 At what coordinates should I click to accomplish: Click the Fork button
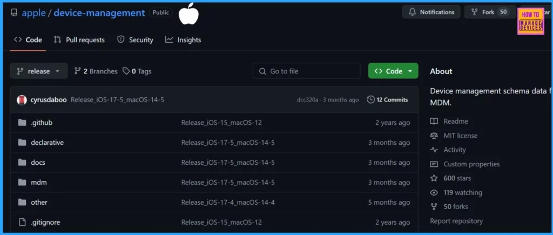pyautogui.click(x=490, y=12)
